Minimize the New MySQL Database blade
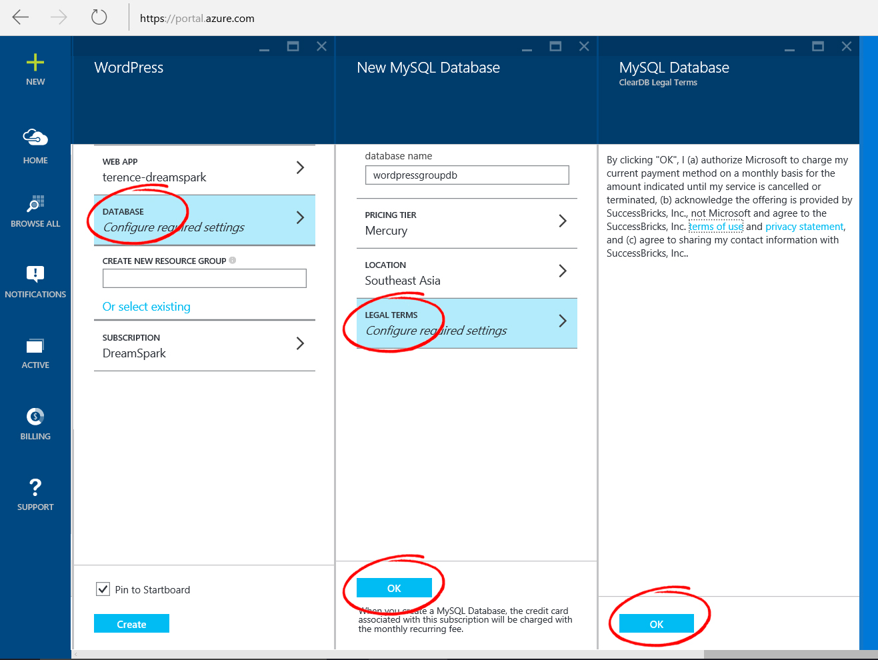878x660 pixels. [x=527, y=49]
